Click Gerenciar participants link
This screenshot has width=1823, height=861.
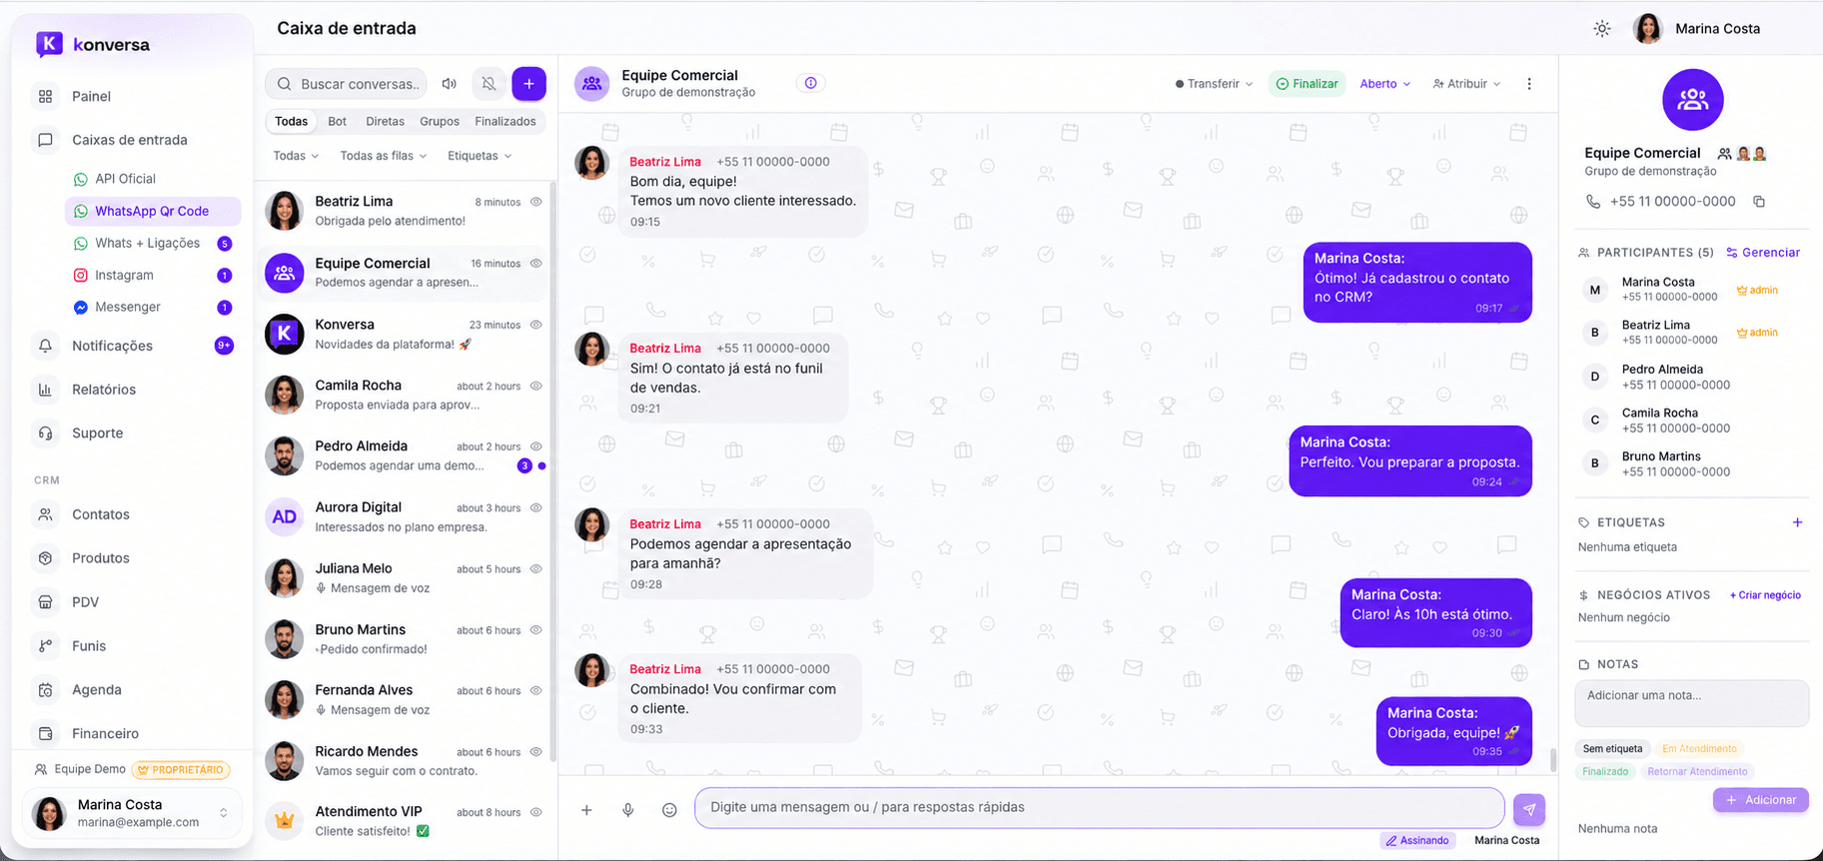coord(1763,253)
